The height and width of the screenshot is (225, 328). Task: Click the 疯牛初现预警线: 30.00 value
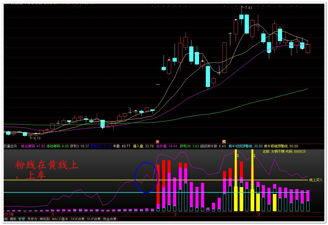click(246, 146)
